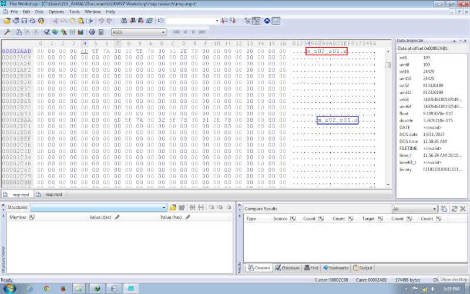
Task: Open the Tools menu
Action: click(x=75, y=12)
